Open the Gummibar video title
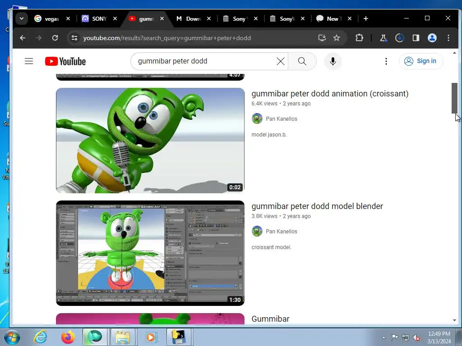Image resolution: width=462 pixels, height=346 pixels. click(270, 319)
